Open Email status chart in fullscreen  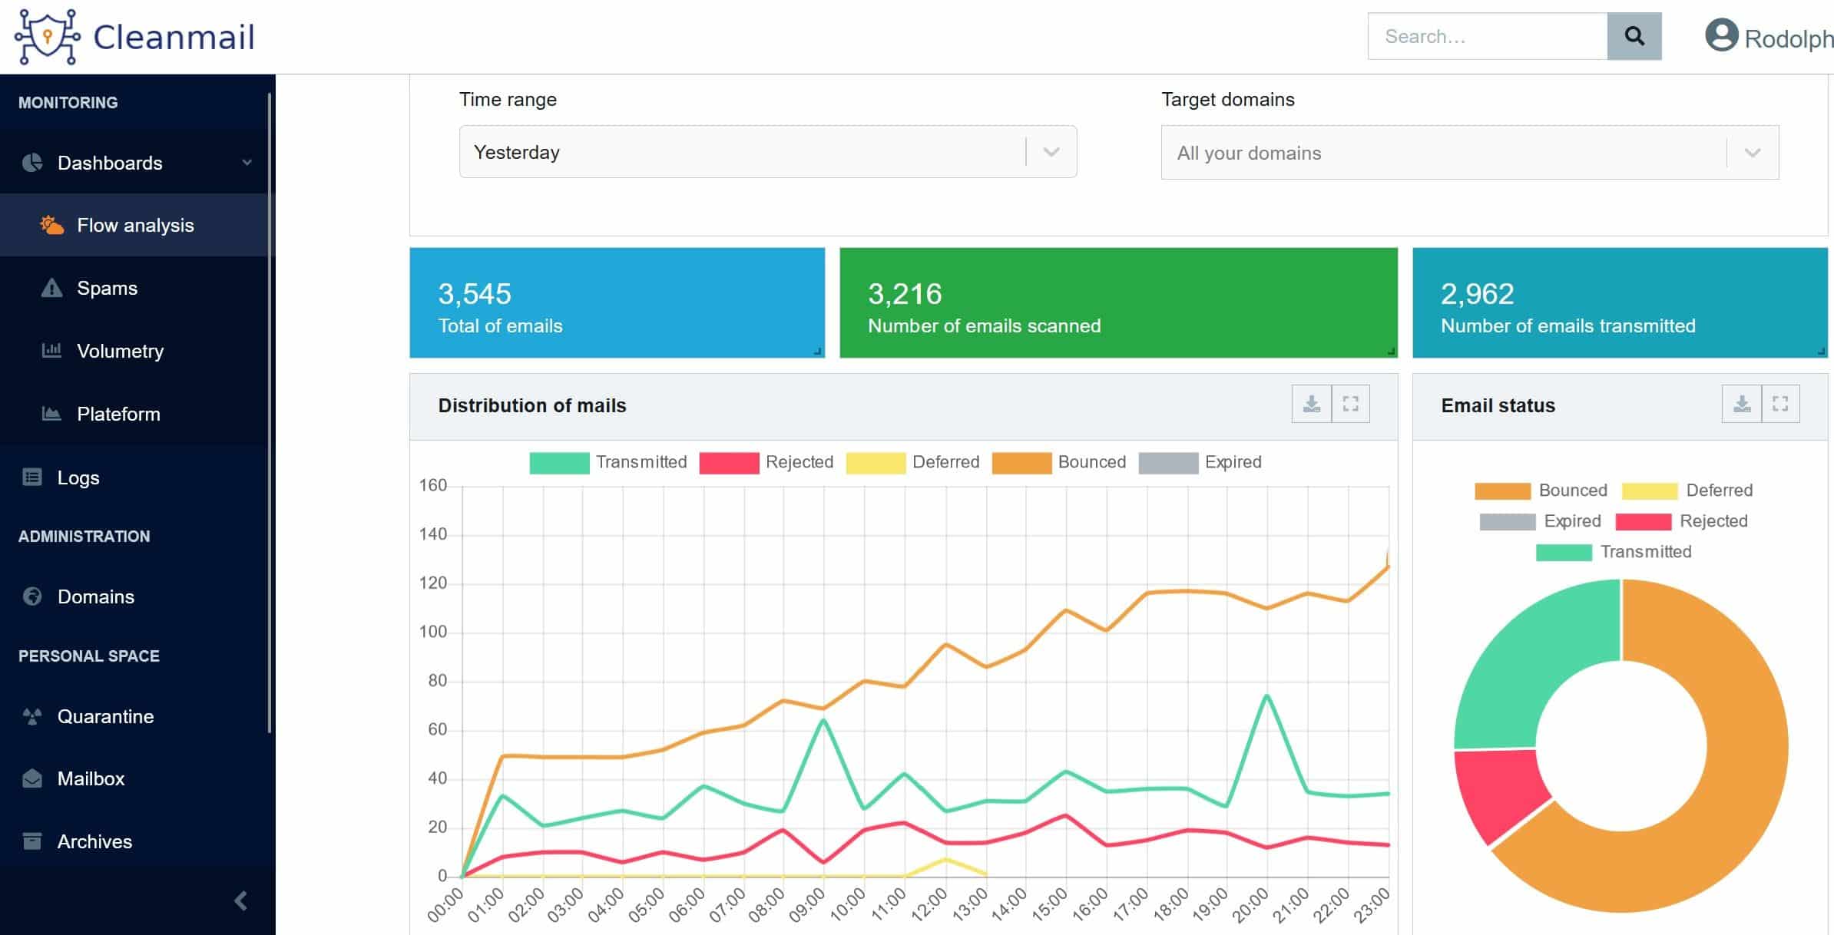(x=1780, y=404)
